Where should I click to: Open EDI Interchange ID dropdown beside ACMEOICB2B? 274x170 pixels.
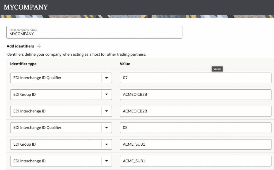point(106,111)
